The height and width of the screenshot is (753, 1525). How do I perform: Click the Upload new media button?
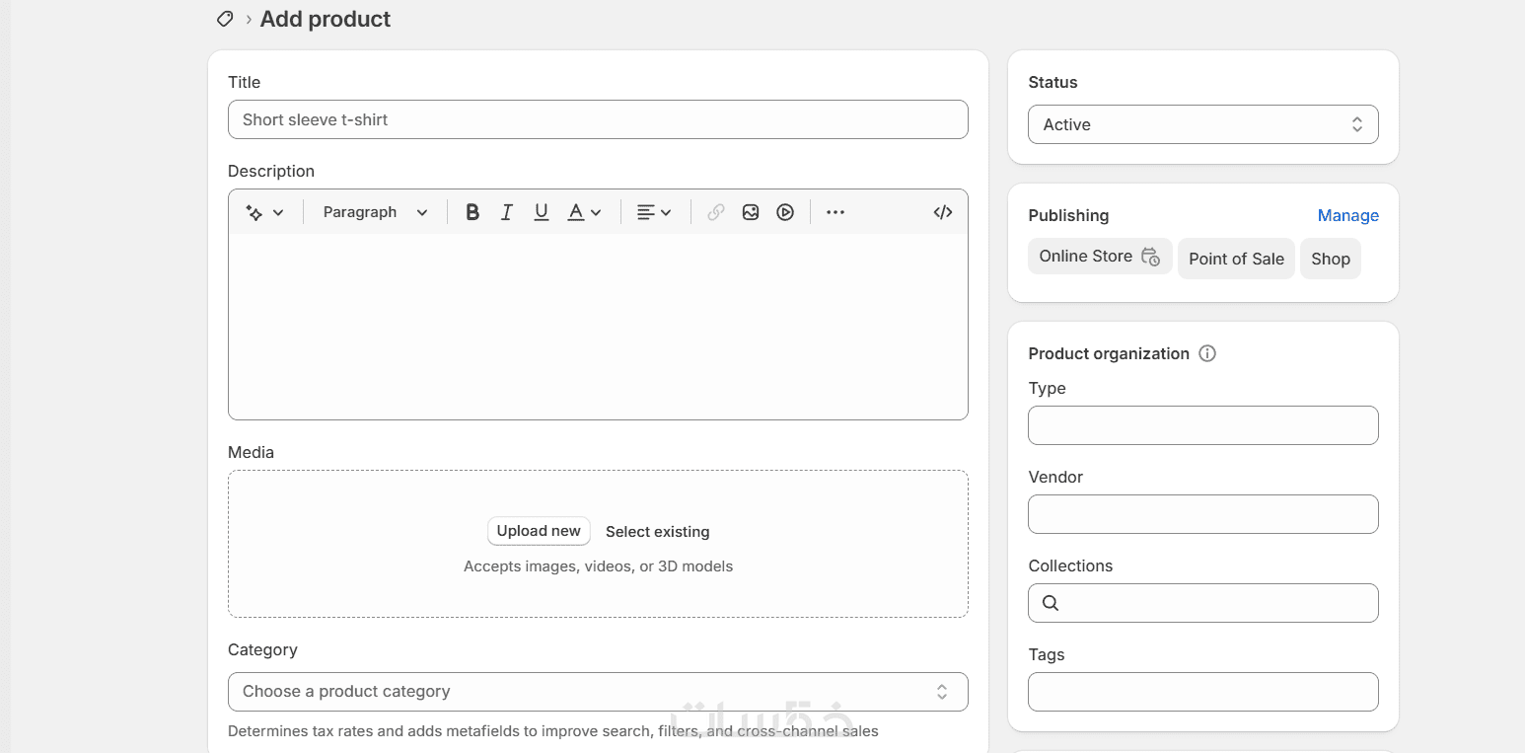coord(539,531)
